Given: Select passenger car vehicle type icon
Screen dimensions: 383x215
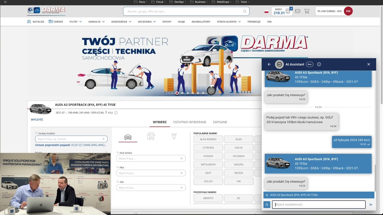Looking at the screenshot, I should pyautogui.click(x=128, y=137).
